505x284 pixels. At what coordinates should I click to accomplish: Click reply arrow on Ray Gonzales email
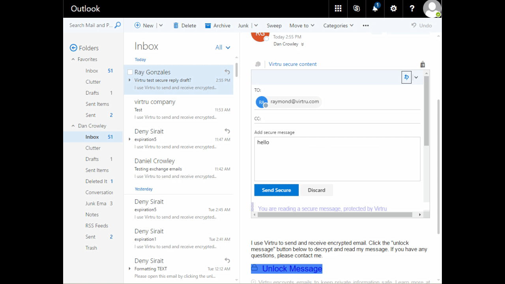(227, 72)
